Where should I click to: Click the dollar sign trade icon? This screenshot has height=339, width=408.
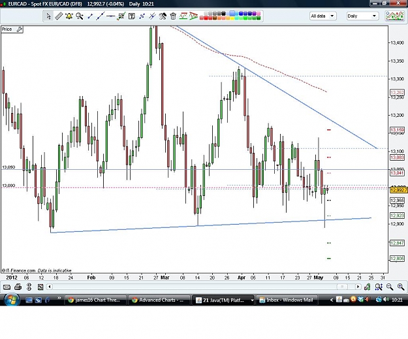coord(29,287)
